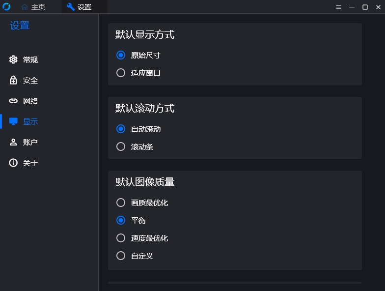Click the 关于 info icon
This screenshot has width=385, height=291.
coord(13,163)
